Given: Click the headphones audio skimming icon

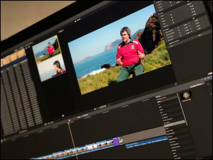Looking at the screenshot, I should click(208, 78).
